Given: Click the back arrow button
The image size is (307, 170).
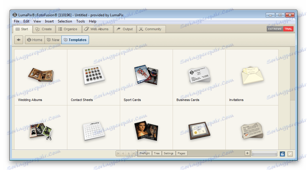Looking at the screenshot, I should pos(19,40).
